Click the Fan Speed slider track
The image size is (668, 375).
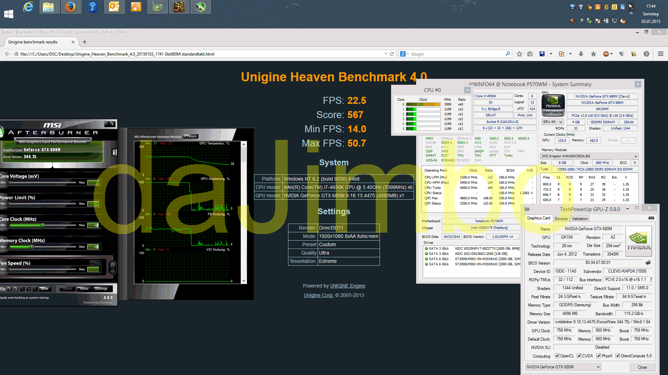click(x=42, y=269)
